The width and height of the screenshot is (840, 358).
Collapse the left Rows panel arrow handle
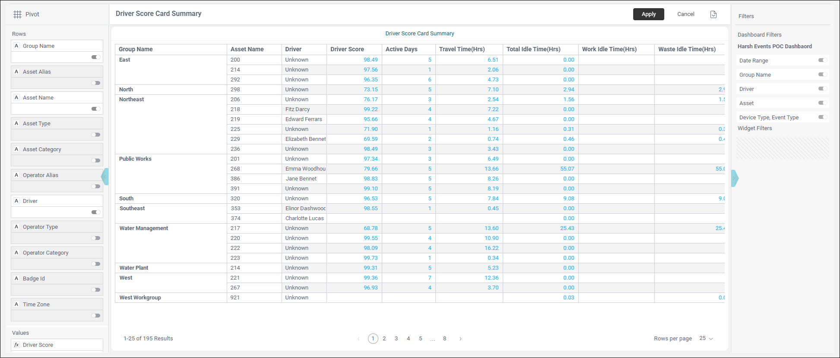[105, 177]
